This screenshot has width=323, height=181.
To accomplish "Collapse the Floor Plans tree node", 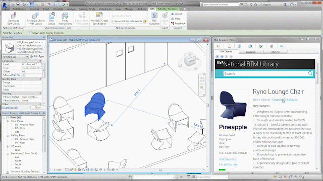I will pos(8,121).
